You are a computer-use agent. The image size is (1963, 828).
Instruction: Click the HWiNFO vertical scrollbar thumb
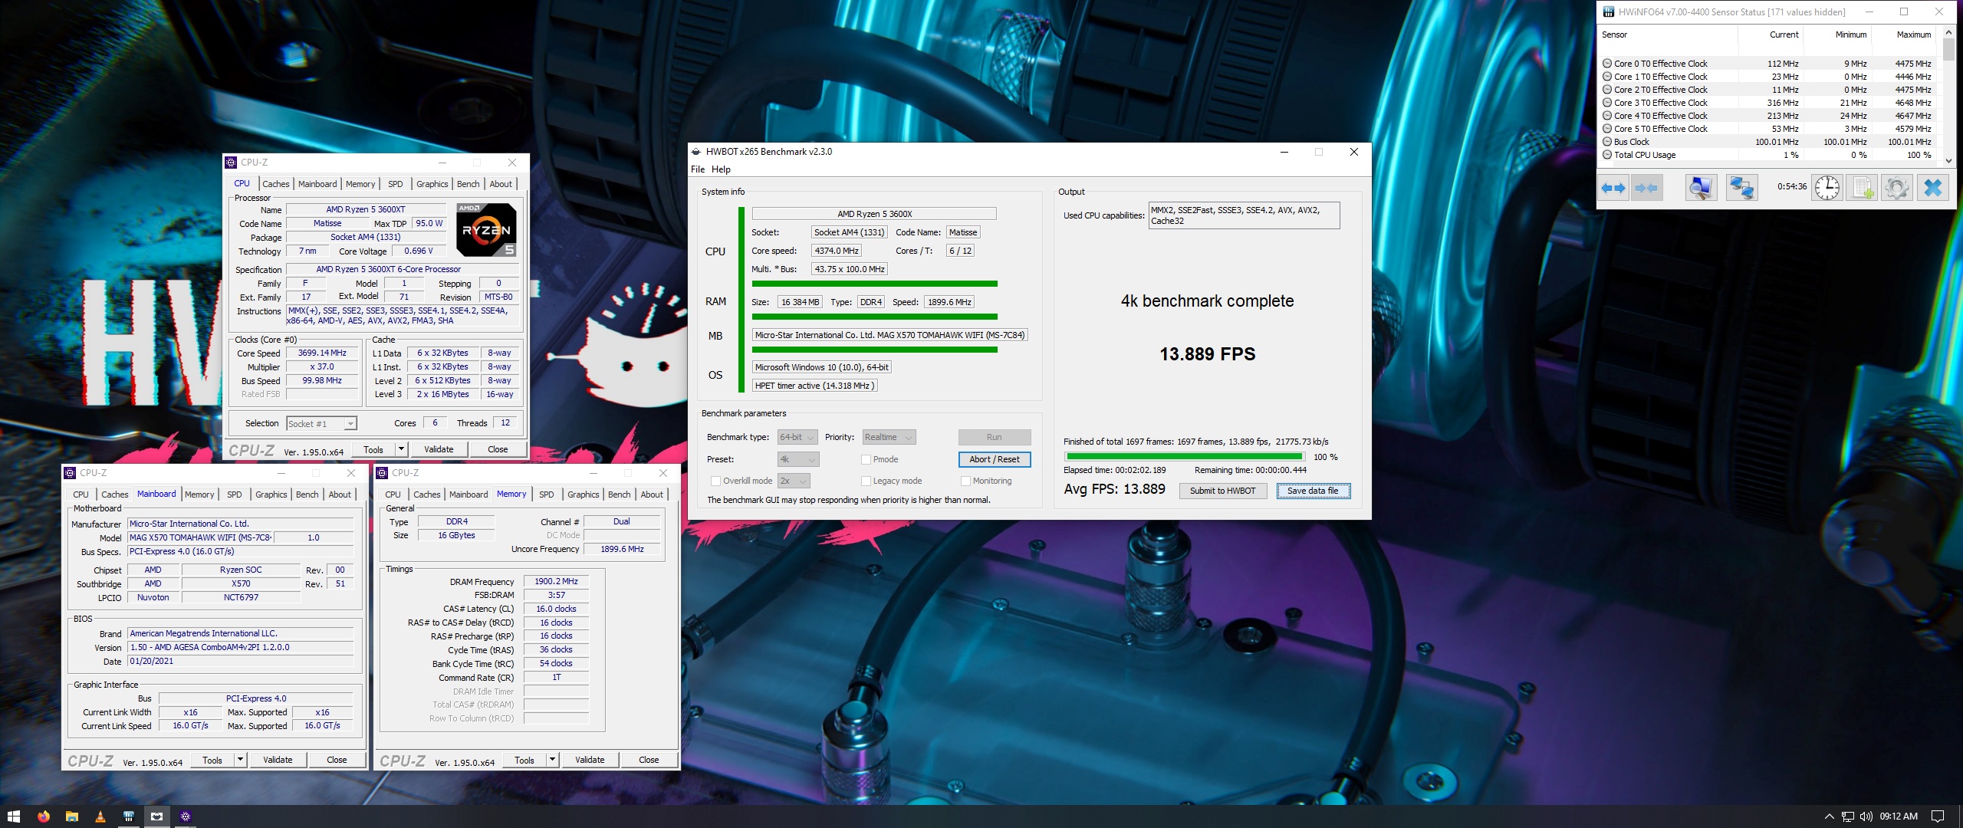point(1948,50)
